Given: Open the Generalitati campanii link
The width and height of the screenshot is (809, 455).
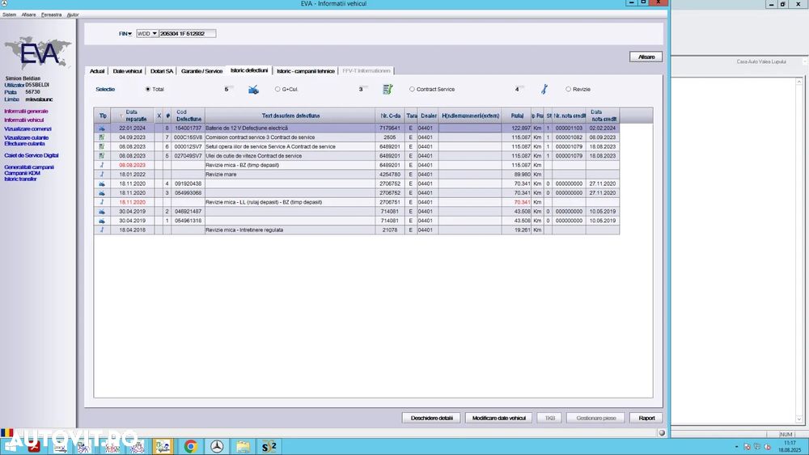Looking at the screenshot, I should click(x=29, y=167).
